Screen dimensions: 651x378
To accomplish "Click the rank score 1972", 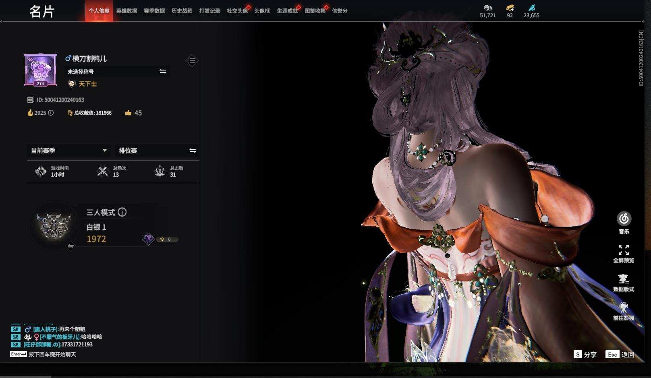I will 96,239.
